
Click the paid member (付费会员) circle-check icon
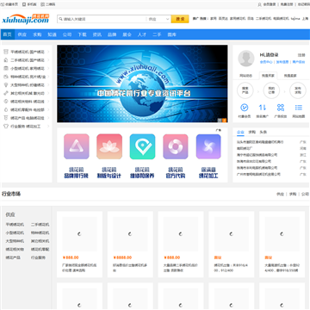pos(245,108)
